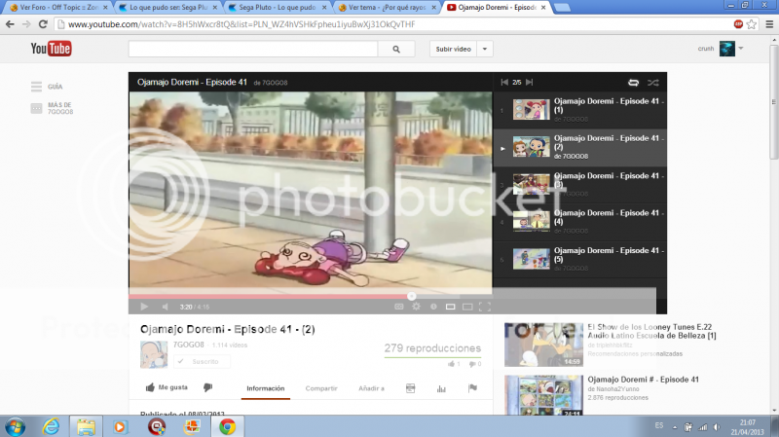This screenshot has width=779, height=437.
Task: Switch to large player size
Action: pyautogui.click(x=467, y=307)
